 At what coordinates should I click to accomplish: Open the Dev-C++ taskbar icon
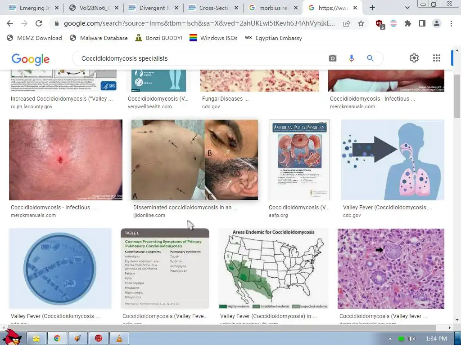99,338
